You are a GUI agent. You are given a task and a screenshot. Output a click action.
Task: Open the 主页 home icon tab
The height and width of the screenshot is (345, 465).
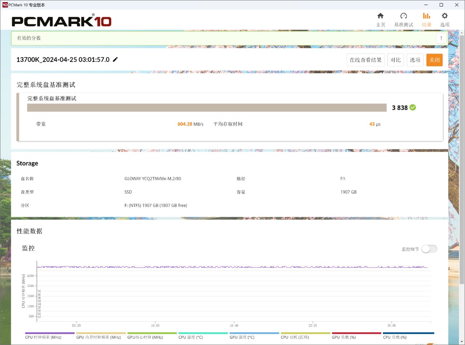tap(380, 20)
